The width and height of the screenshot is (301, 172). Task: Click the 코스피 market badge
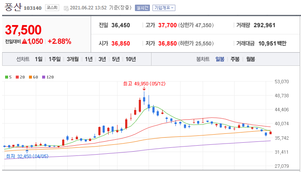pyautogui.click(x=52, y=8)
